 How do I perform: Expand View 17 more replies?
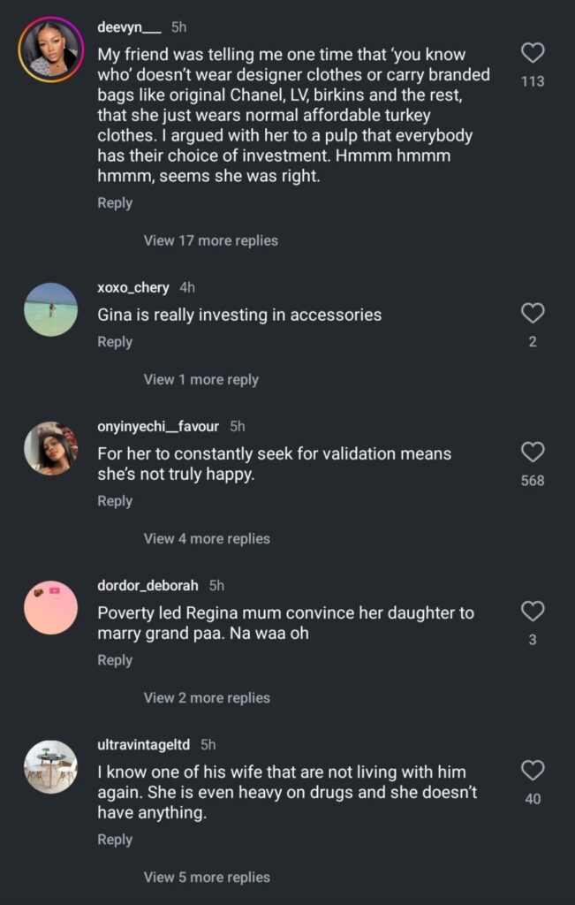(210, 240)
